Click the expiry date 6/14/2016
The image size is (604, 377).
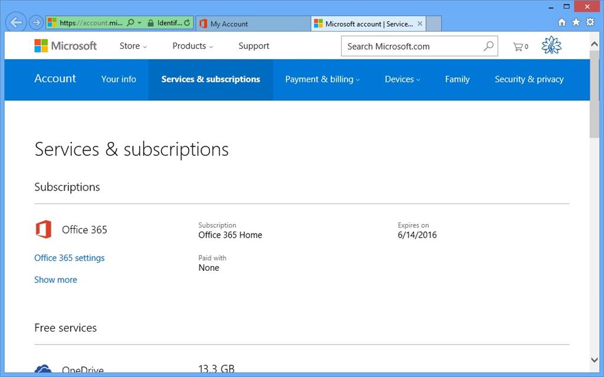[417, 235]
